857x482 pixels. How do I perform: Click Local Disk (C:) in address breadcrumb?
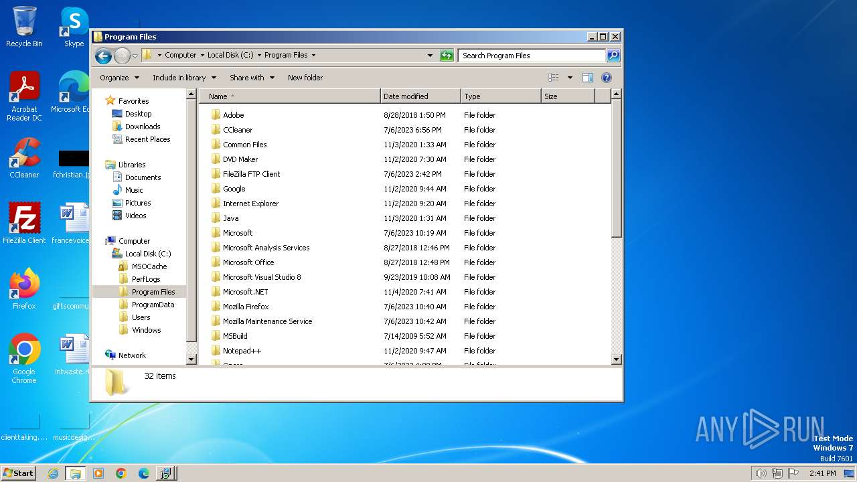[x=230, y=56]
